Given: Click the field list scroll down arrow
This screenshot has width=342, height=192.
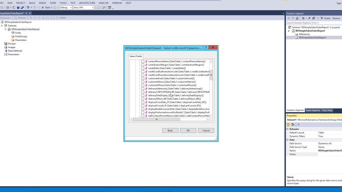Looking at the screenshot, I should [x=211, y=116].
